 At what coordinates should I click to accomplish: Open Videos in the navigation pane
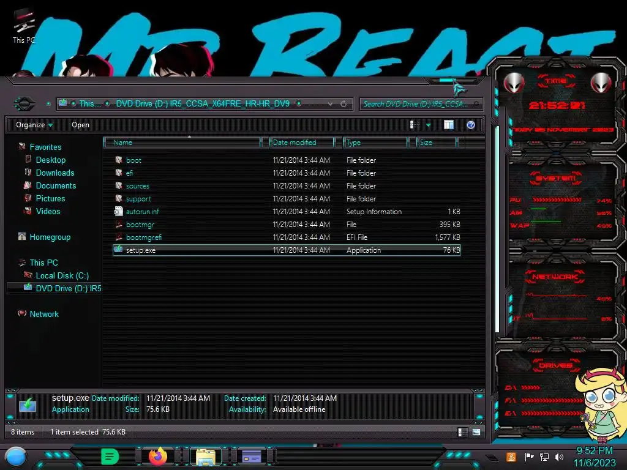pyautogui.click(x=48, y=211)
